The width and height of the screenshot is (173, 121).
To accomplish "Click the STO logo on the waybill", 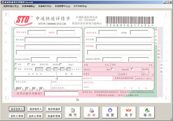I will pos(24,20).
